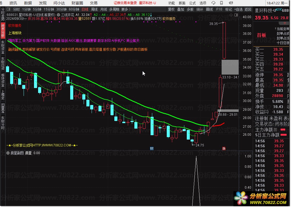Click the 涨 marker under the chart
Screen dimensions: 291x207
[x=224, y=148]
